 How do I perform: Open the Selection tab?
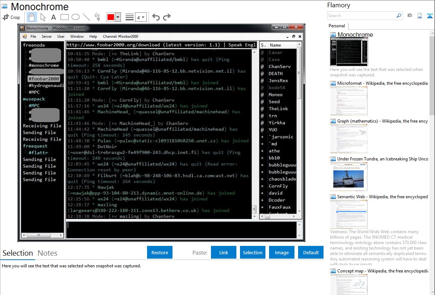(18, 253)
